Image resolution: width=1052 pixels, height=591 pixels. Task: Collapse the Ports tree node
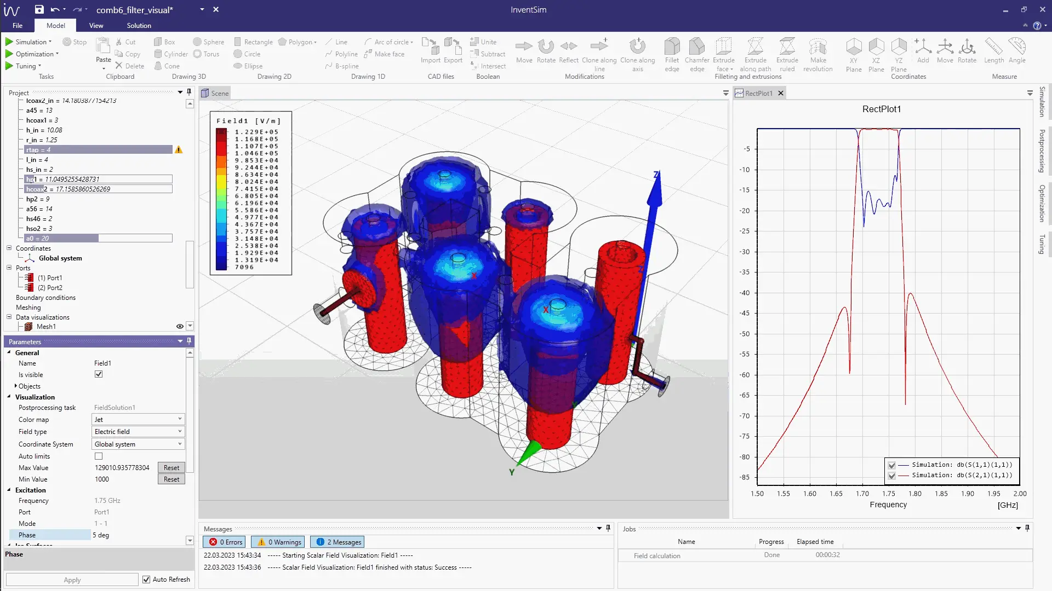click(x=9, y=268)
